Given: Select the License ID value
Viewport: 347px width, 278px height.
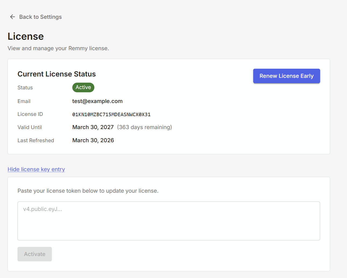Looking at the screenshot, I should tap(111, 114).
